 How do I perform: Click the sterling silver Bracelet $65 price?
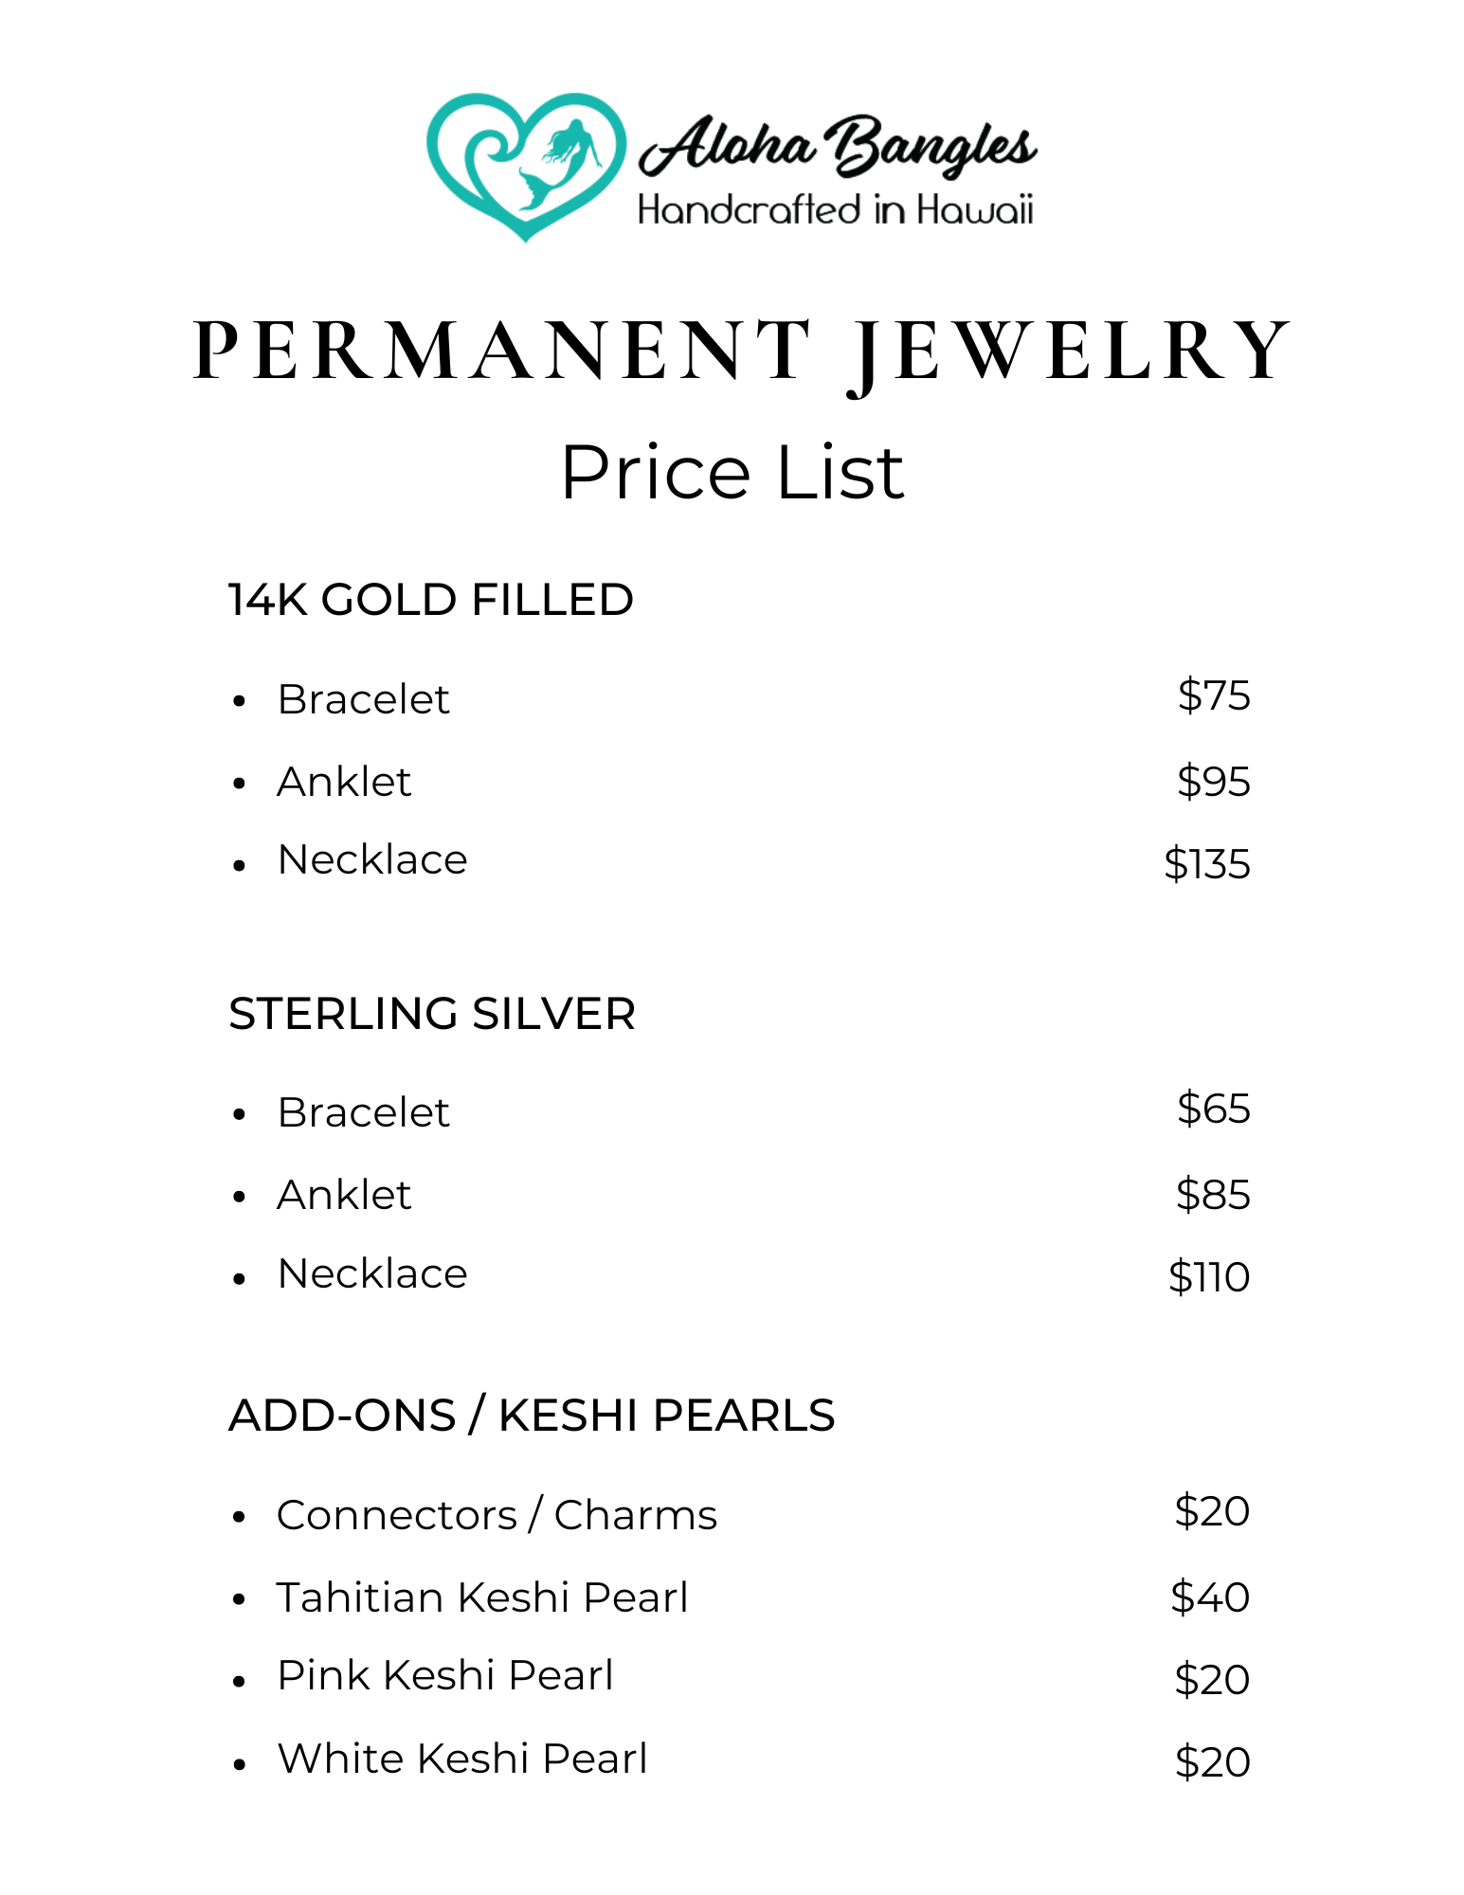point(1213,1109)
